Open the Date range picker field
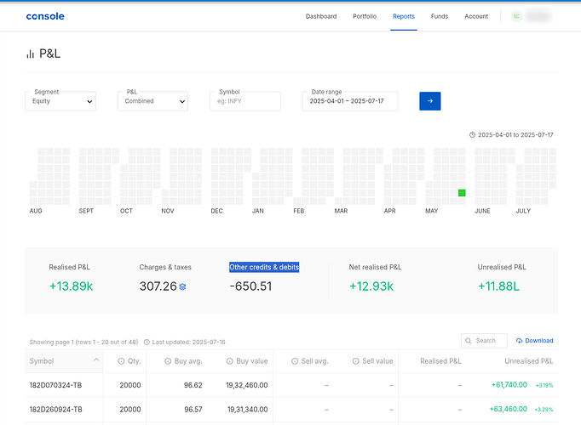The width and height of the screenshot is (581, 425). coord(350,101)
